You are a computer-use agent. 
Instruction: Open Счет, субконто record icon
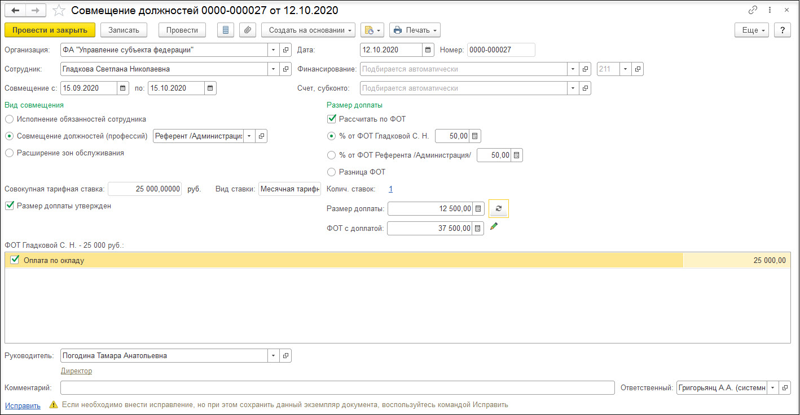pos(586,88)
